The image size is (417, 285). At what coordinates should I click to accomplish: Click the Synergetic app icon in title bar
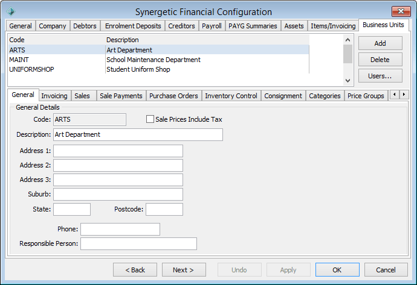click(11, 11)
